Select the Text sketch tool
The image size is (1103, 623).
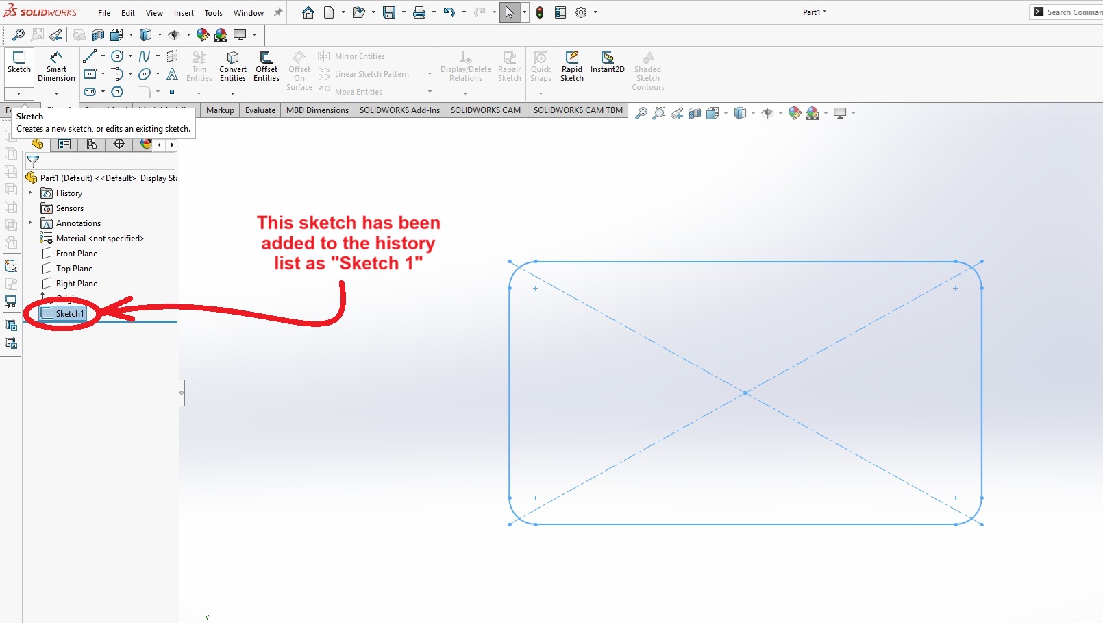click(x=172, y=74)
